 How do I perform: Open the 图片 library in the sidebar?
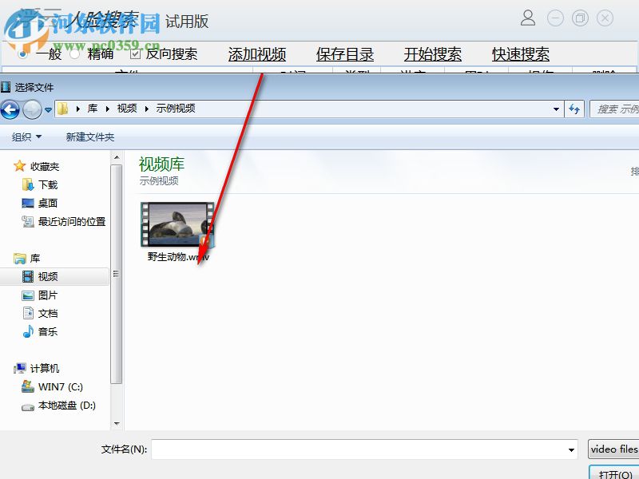coord(47,295)
